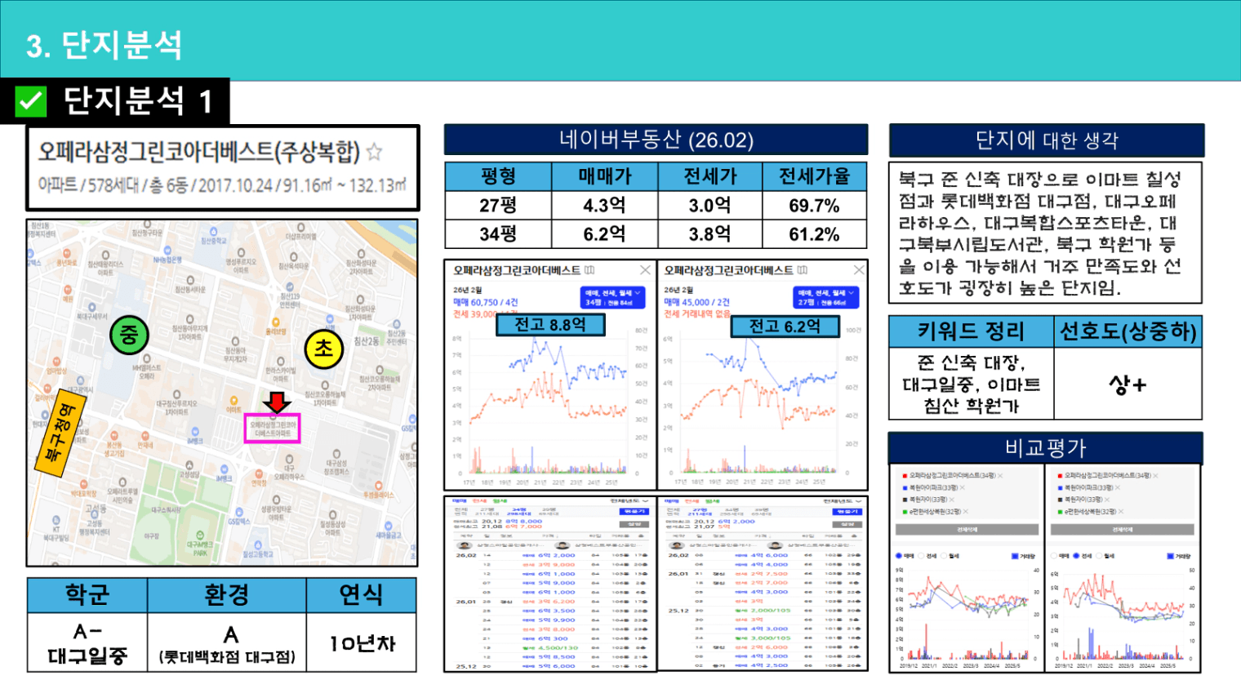Remove 복현자이(33평) from the left comparison list
Viewport: 1241px width, 698px height.
(952, 500)
